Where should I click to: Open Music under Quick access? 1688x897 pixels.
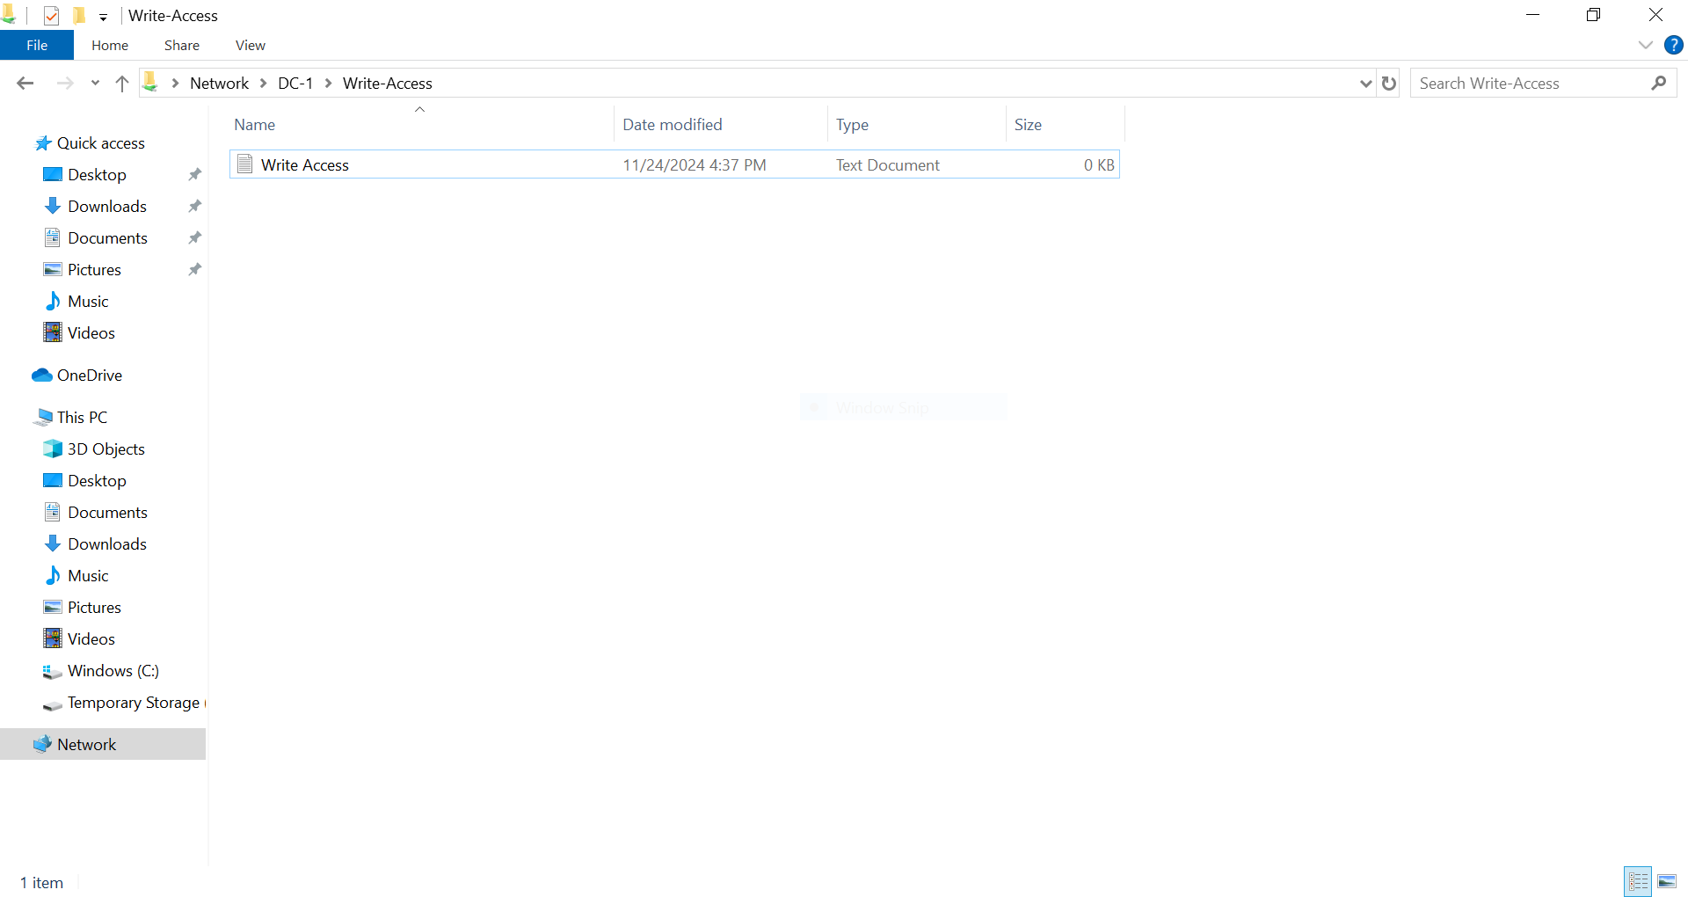pyautogui.click(x=88, y=302)
